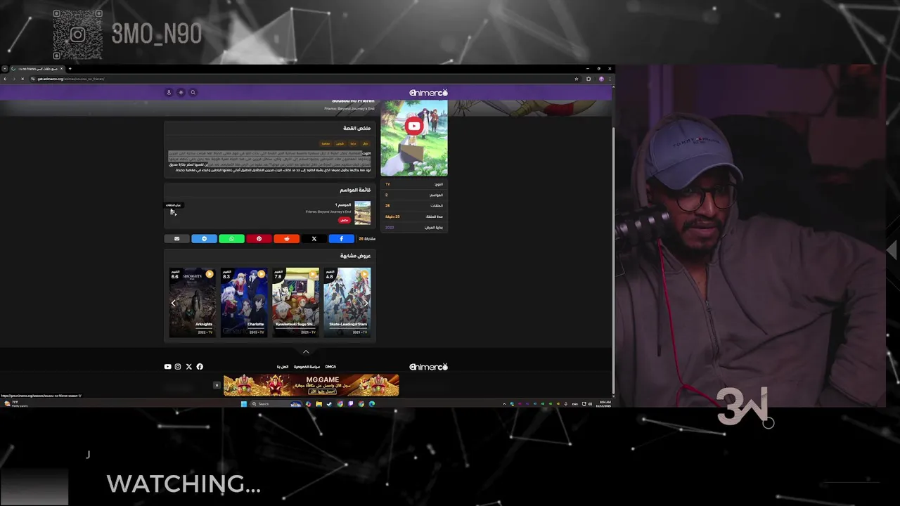Share the page on Facebook
Screen dimensions: 900x506
click(341, 239)
